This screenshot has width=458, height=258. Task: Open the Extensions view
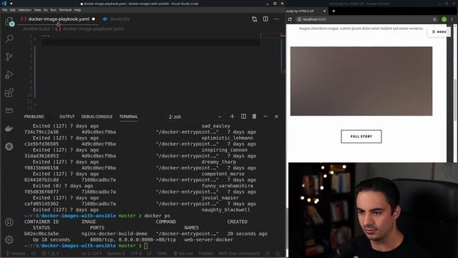pos(9,92)
